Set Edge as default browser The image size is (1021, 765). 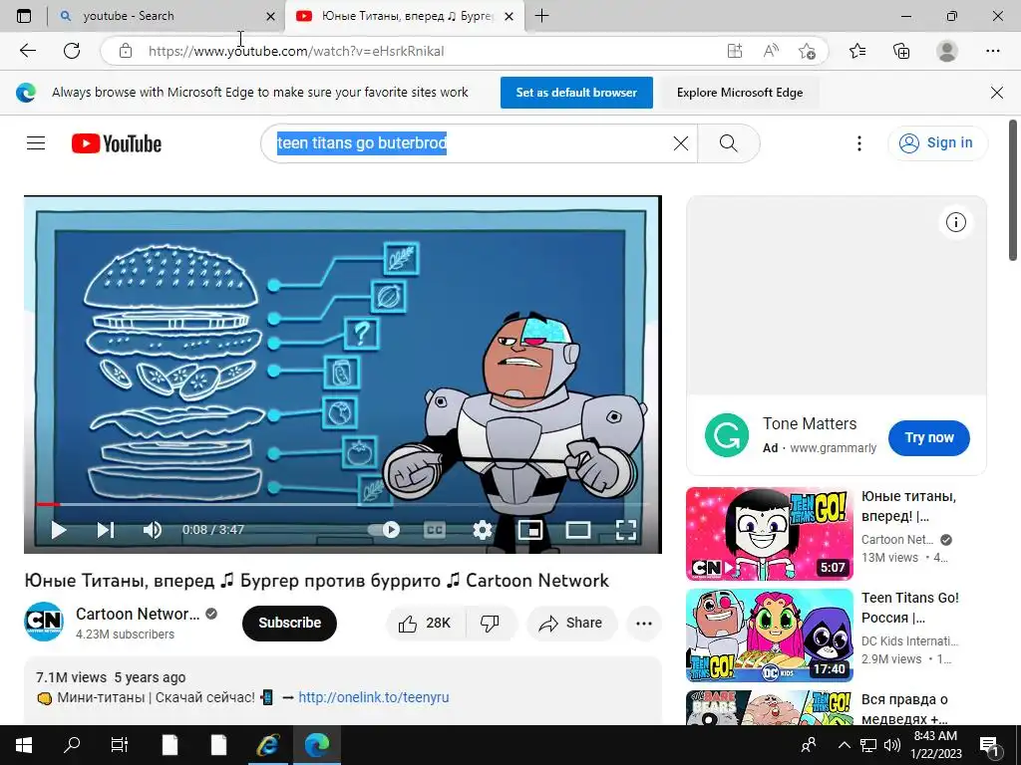point(576,93)
